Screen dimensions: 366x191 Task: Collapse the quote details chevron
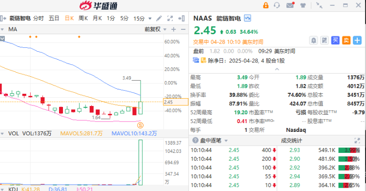pyautogui.click(x=277, y=69)
